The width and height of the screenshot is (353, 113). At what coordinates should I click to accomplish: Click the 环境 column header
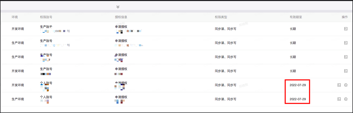(15, 17)
